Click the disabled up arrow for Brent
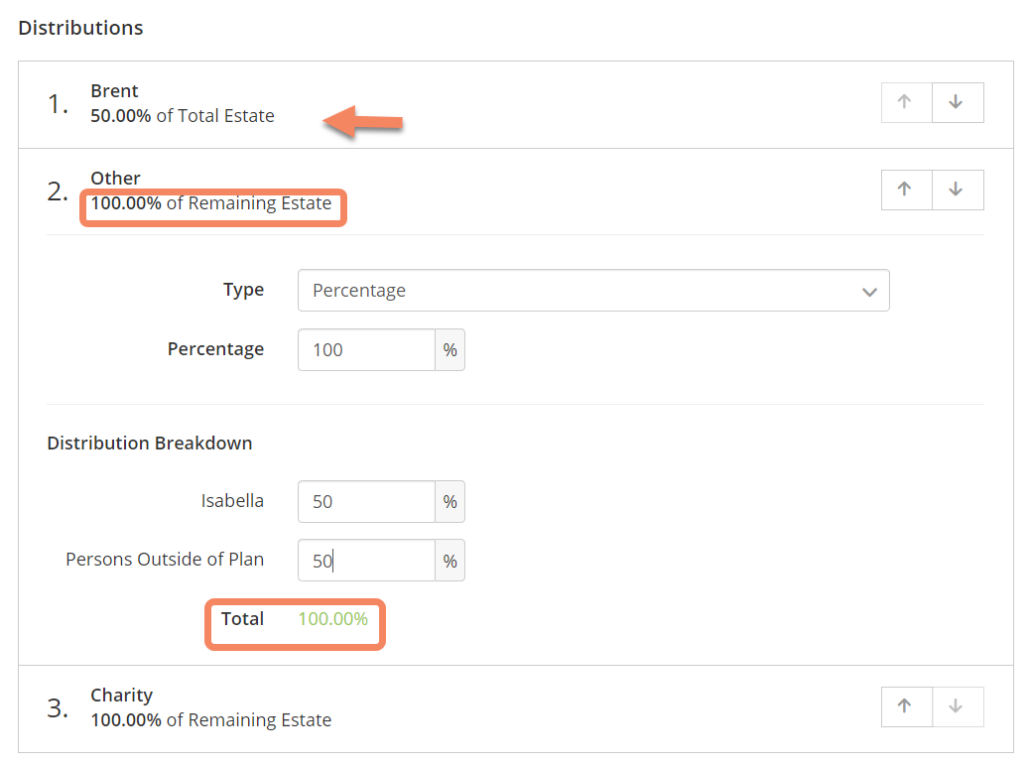1029x765 pixels. point(906,102)
